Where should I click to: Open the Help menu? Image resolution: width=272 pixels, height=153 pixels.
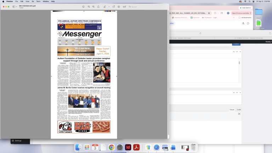click(53, 1)
